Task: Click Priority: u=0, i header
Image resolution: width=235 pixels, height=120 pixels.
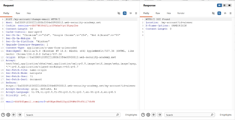Action: 18,95
